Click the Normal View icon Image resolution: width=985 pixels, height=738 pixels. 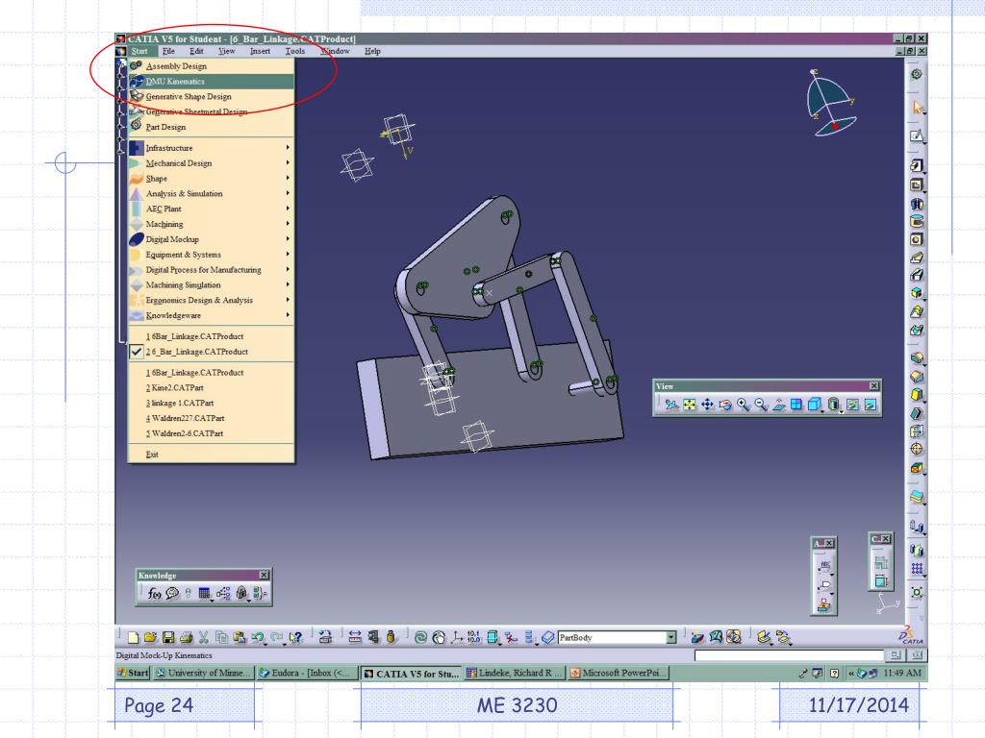click(779, 405)
